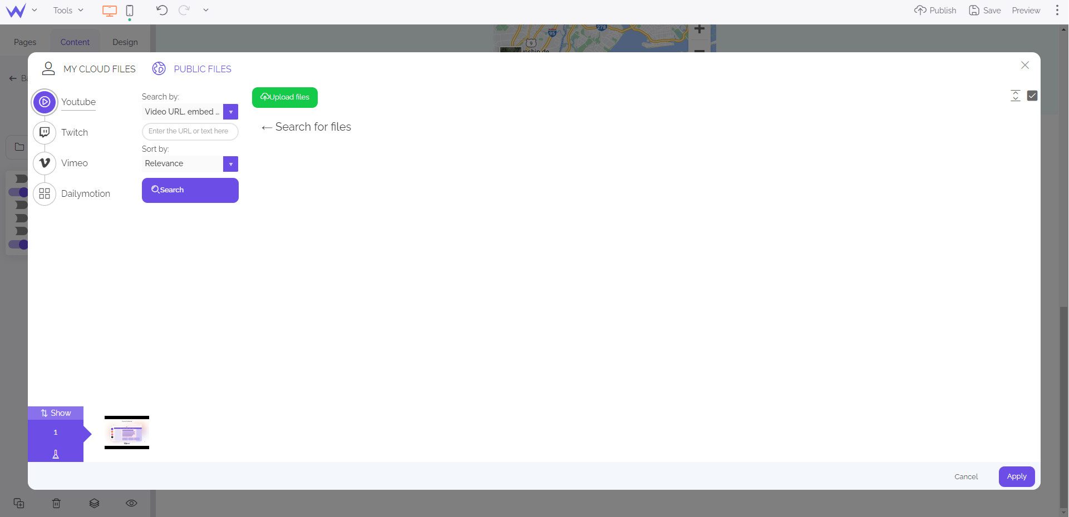Viewport: 1069px width, 517px height.
Task: Toggle the select-all checkbox at top right
Action: tap(1032, 96)
